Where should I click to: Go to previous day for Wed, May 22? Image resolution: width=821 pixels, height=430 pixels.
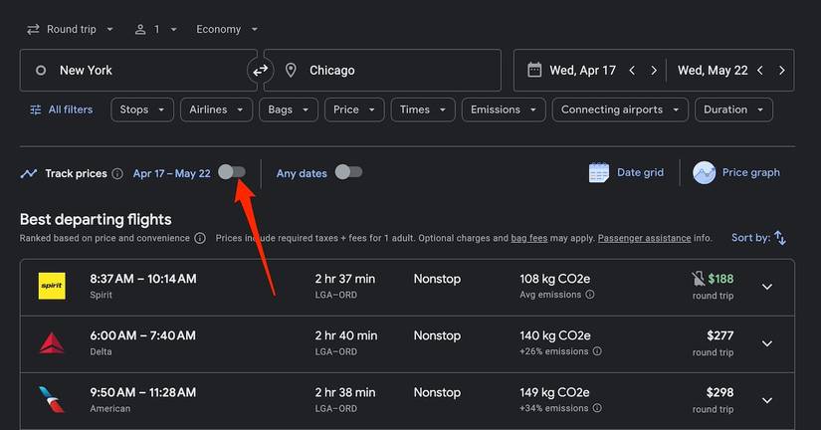tap(760, 71)
